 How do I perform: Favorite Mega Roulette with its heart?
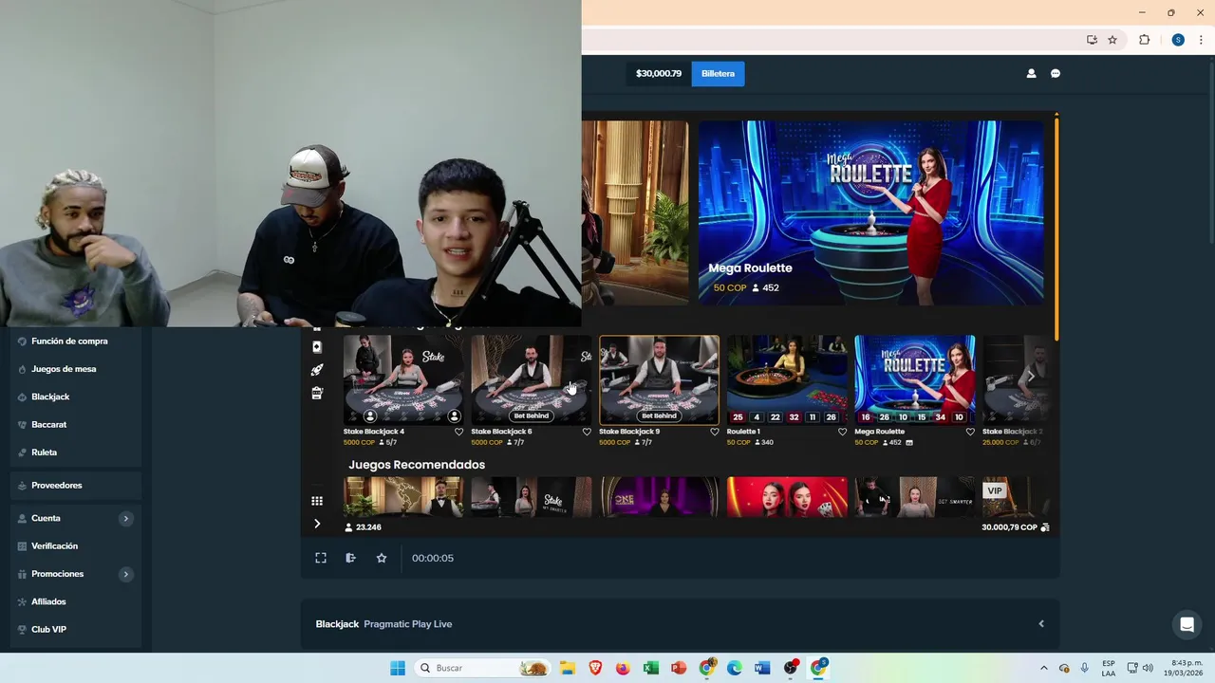[x=970, y=432]
